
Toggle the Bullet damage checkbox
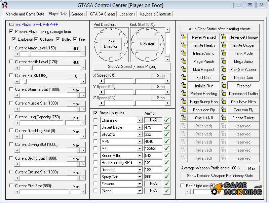tap(58, 39)
